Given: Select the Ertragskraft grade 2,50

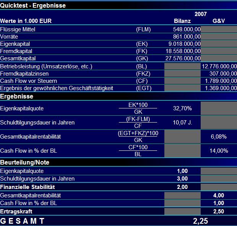Looking at the screenshot, I should coord(219,211).
